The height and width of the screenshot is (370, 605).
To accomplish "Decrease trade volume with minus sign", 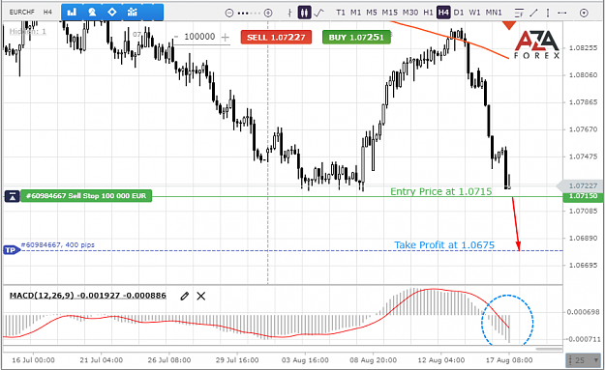I will pos(176,37).
